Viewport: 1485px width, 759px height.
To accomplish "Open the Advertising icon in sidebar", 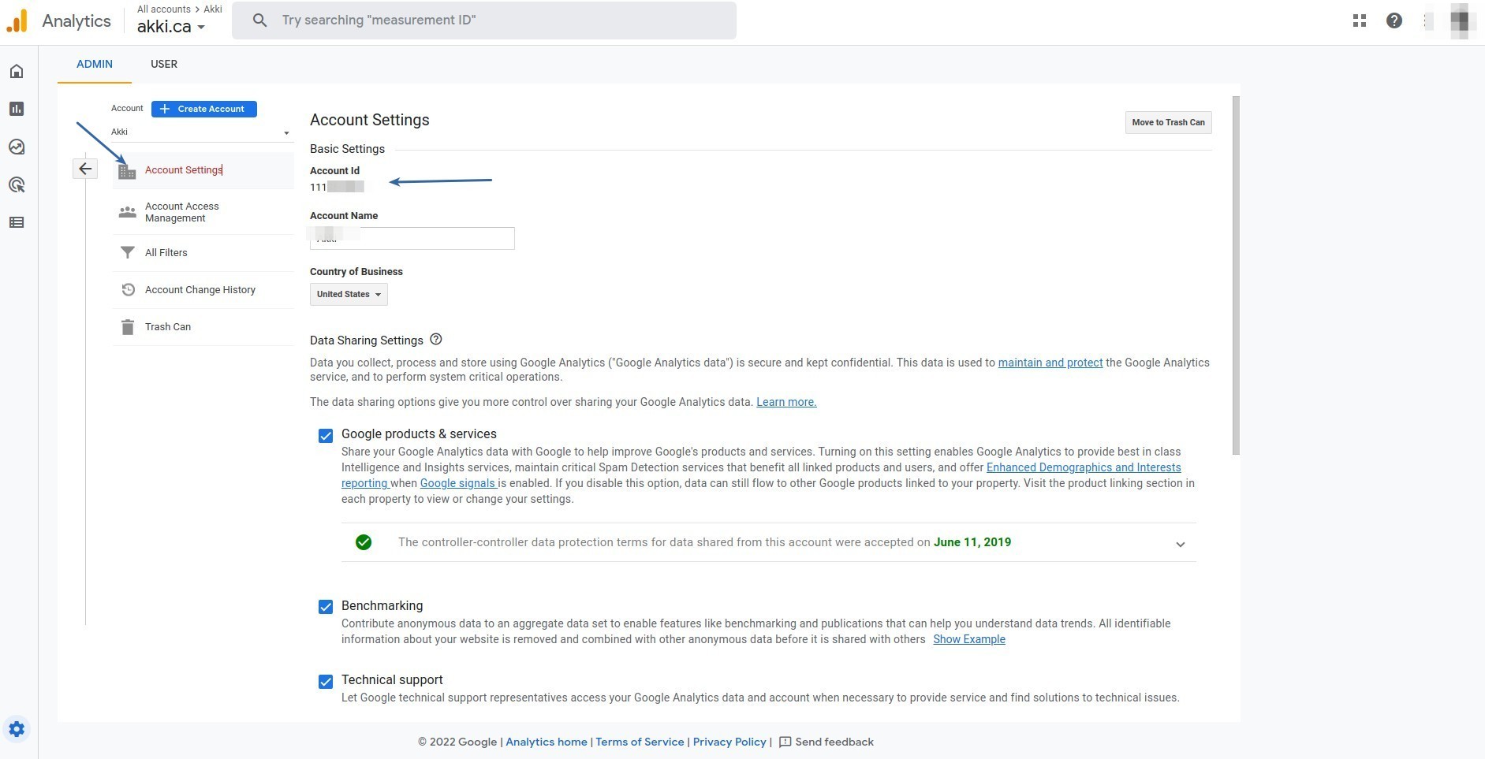I will (17, 185).
